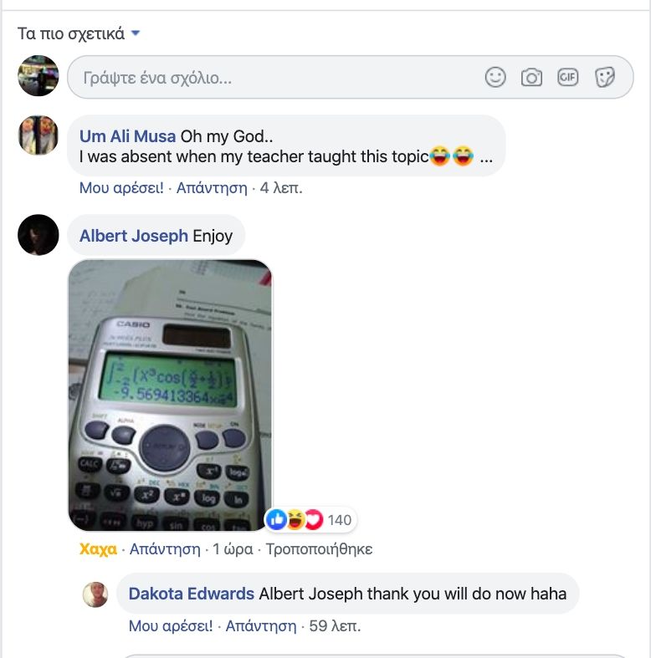The image size is (651, 658).
Task: Attach a photo using the camera icon
Action: point(531,78)
